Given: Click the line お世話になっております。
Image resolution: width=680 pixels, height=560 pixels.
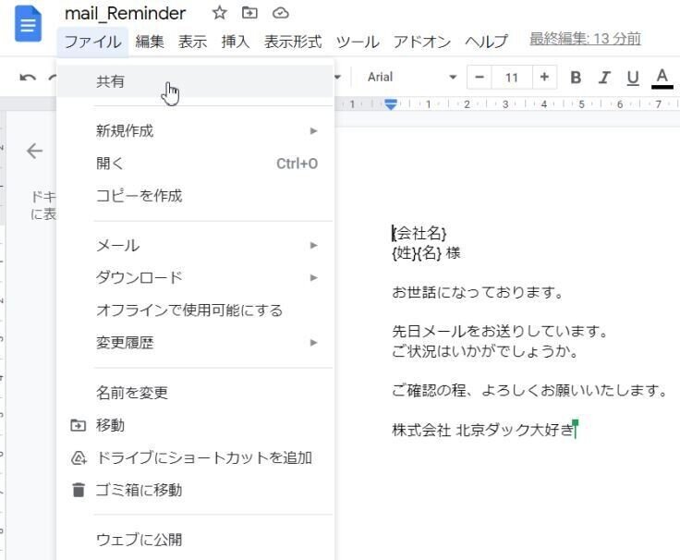Looking at the screenshot, I should click(x=478, y=292).
